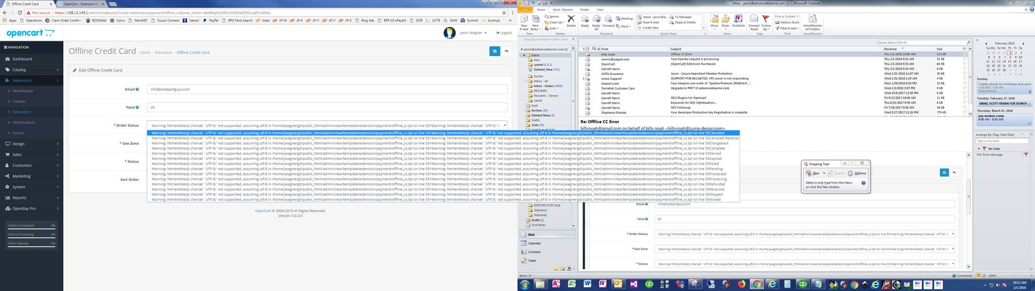
Task: Click the blue Save button in OpenCart
Action: pyautogui.click(x=494, y=51)
